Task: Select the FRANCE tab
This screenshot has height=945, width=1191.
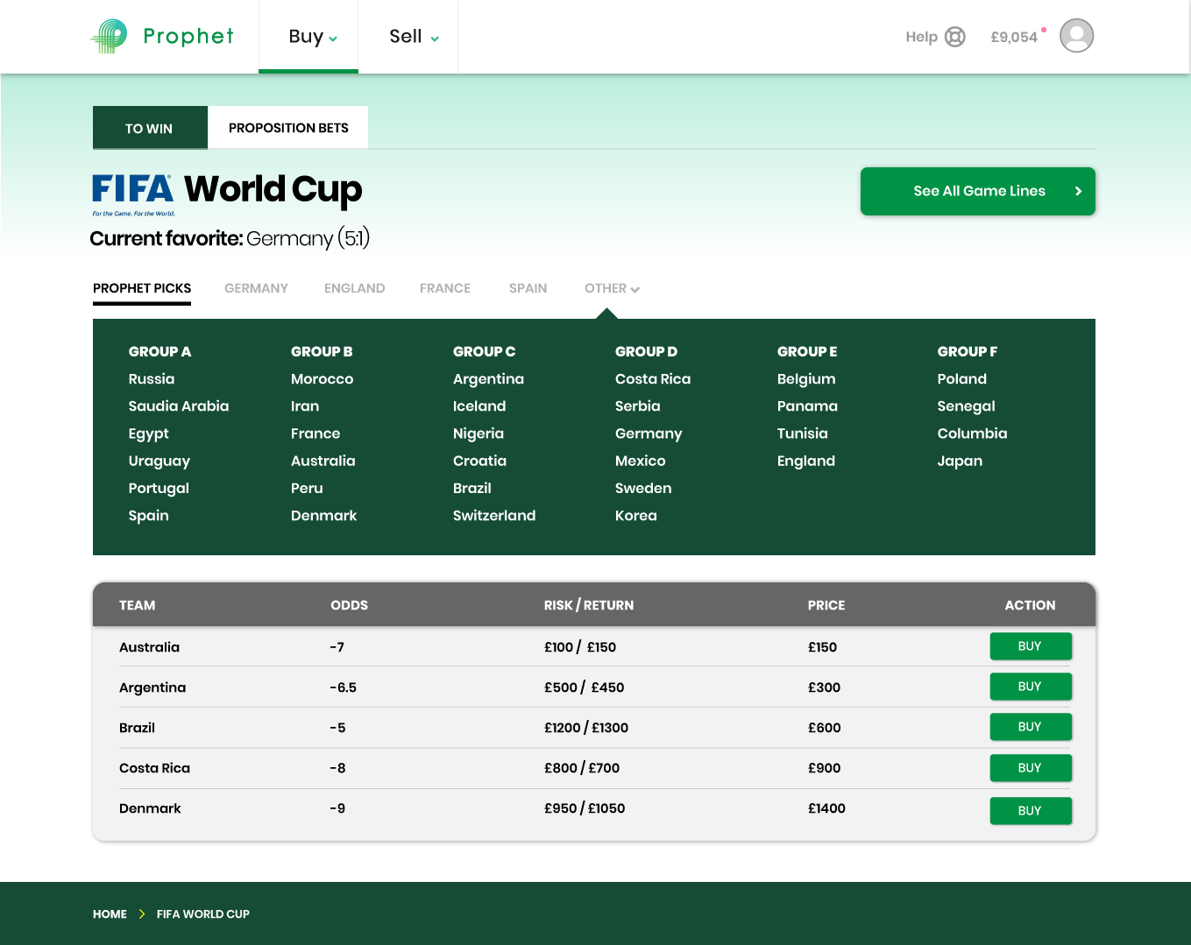Action: click(x=445, y=288)
